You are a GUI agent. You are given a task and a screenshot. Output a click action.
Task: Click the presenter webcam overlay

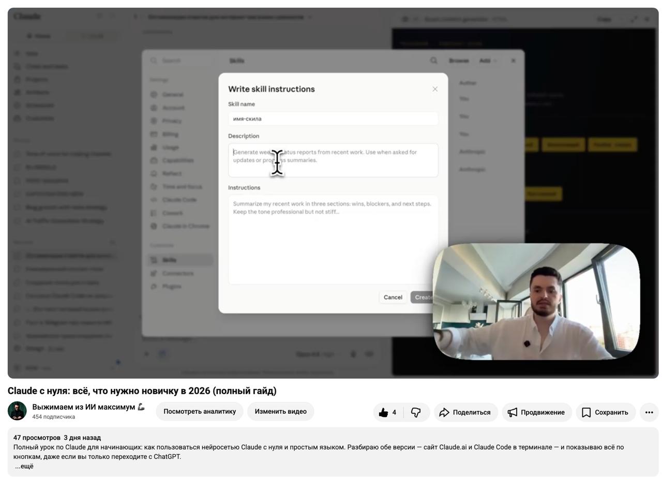click(x=536, y=301)
